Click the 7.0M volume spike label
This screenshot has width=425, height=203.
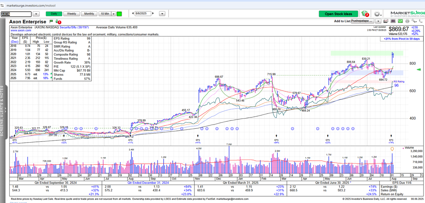pyautogui.click(x=229, y=145)
